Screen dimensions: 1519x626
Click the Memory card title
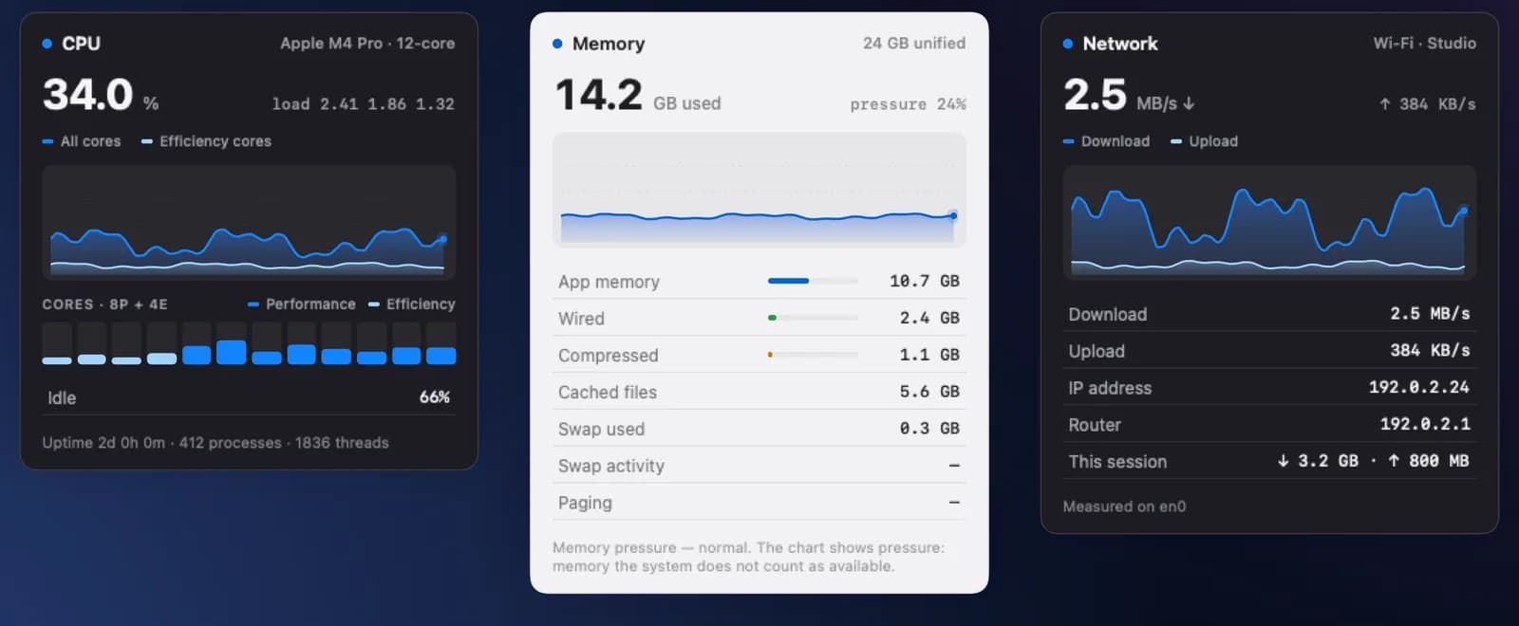pos(609,44)
